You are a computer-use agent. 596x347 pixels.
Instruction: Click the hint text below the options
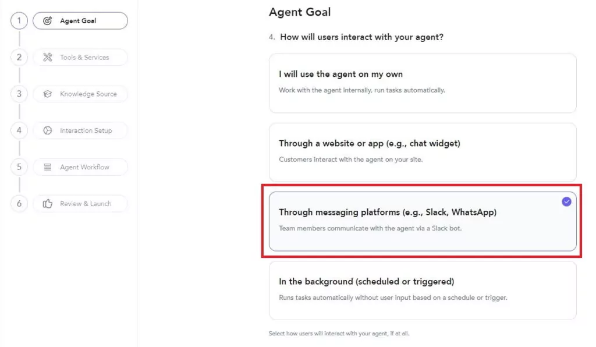tap(338, 333)
